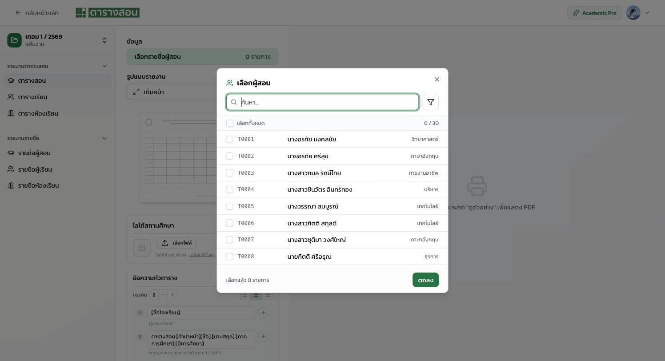
Task: Click the printer icon in preview pane
Action: coord(477,186)
